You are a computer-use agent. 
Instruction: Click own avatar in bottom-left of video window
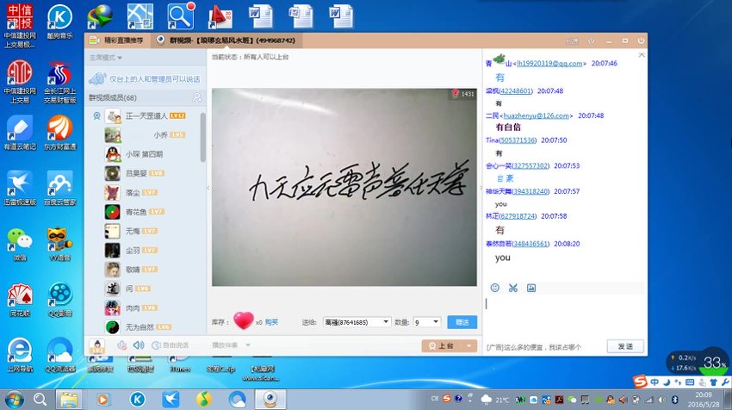point(97,346)
